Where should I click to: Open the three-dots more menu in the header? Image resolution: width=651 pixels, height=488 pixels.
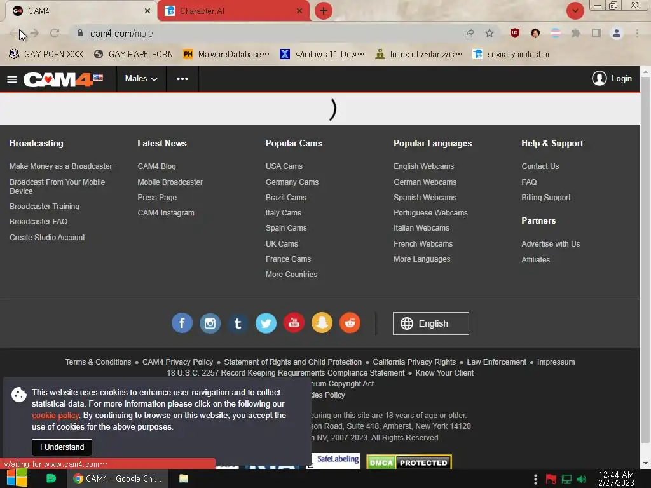[x=182, y=79]
